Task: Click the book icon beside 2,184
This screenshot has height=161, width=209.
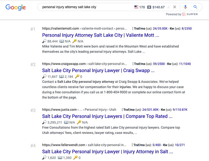Action: 66,77
